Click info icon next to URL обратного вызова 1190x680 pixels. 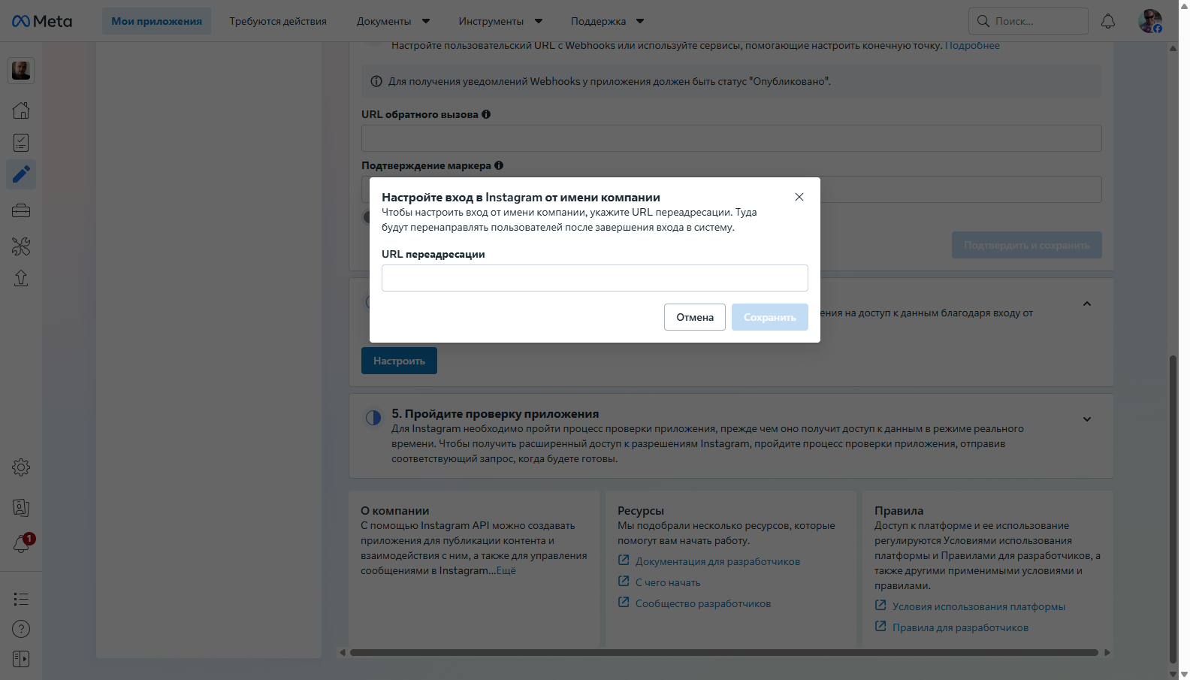point(486,114)
